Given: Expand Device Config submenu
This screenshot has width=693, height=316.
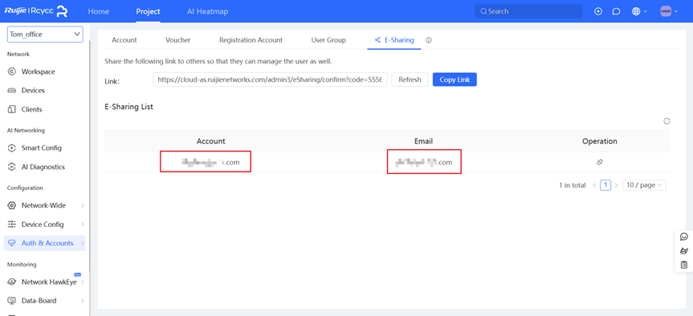Looking at the screenshot, I should [x=45, y=225].
